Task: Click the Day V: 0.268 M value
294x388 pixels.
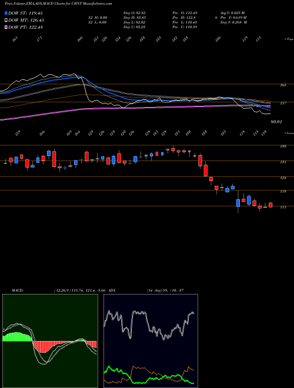Action: tap(233, 22)
